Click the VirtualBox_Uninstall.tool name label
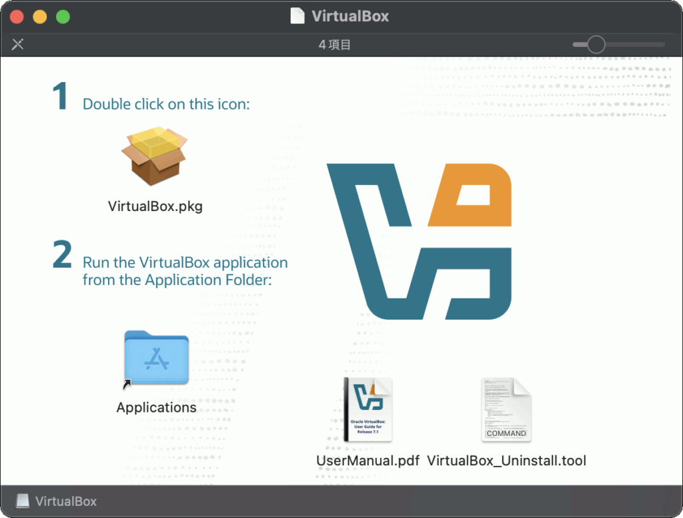This screenshot has height=518, width=683. 508,461
